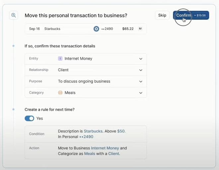
Task: Click the circular account icon in the Starbucks row
Action: pos(96,29)
